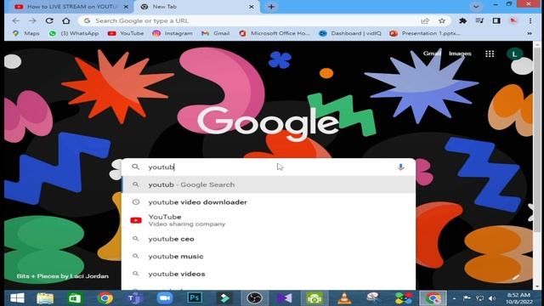
Task: Select 'youtube music' suggestion
Action: click(x=269, y=257)
